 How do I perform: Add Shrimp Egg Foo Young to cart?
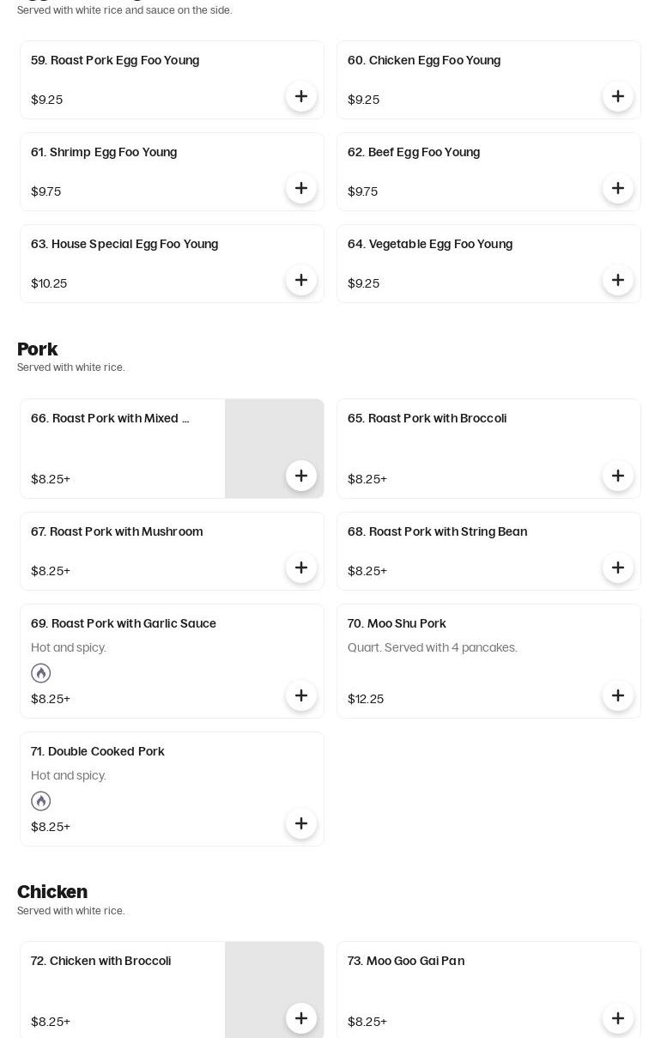tap(301, 188)
